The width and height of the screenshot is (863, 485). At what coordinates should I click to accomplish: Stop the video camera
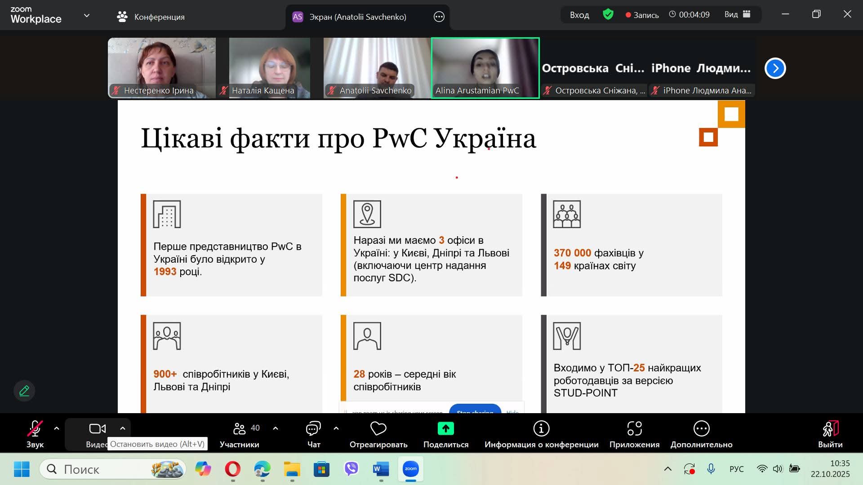(x=97, y=429)
